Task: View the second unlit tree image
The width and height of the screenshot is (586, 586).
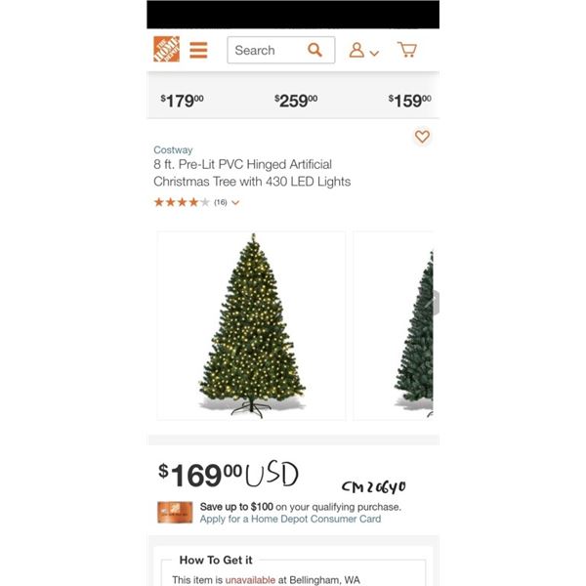Action: point(394,325)
